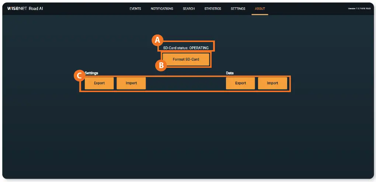Image resolution: width=376 pixels, height=182 pixels.
Task: Click the SD-Card status: OPERATING text
Action: tap(186, 48)
